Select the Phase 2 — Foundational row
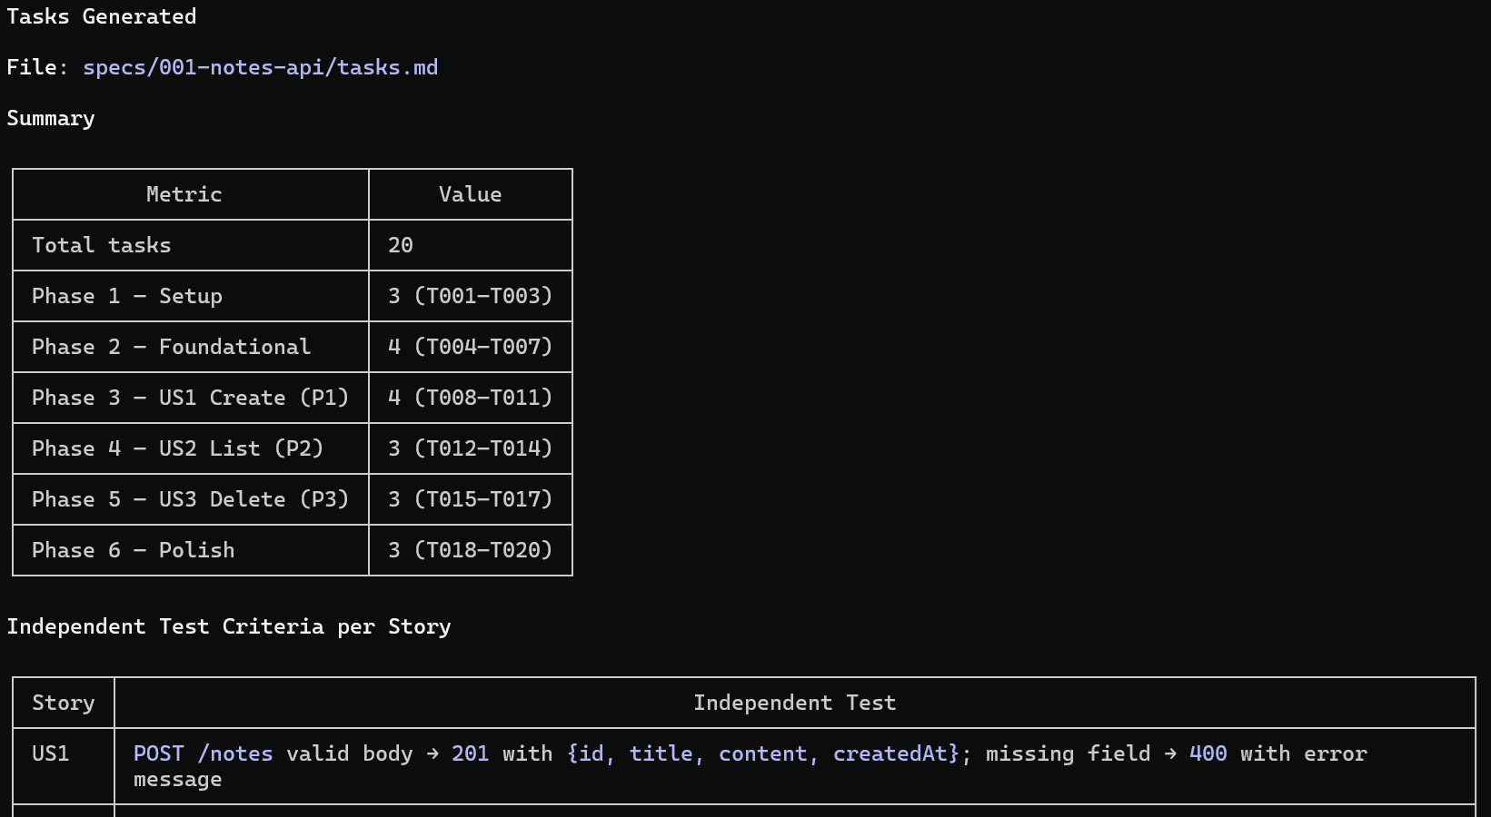1491x817 pixels. (171, 346)
